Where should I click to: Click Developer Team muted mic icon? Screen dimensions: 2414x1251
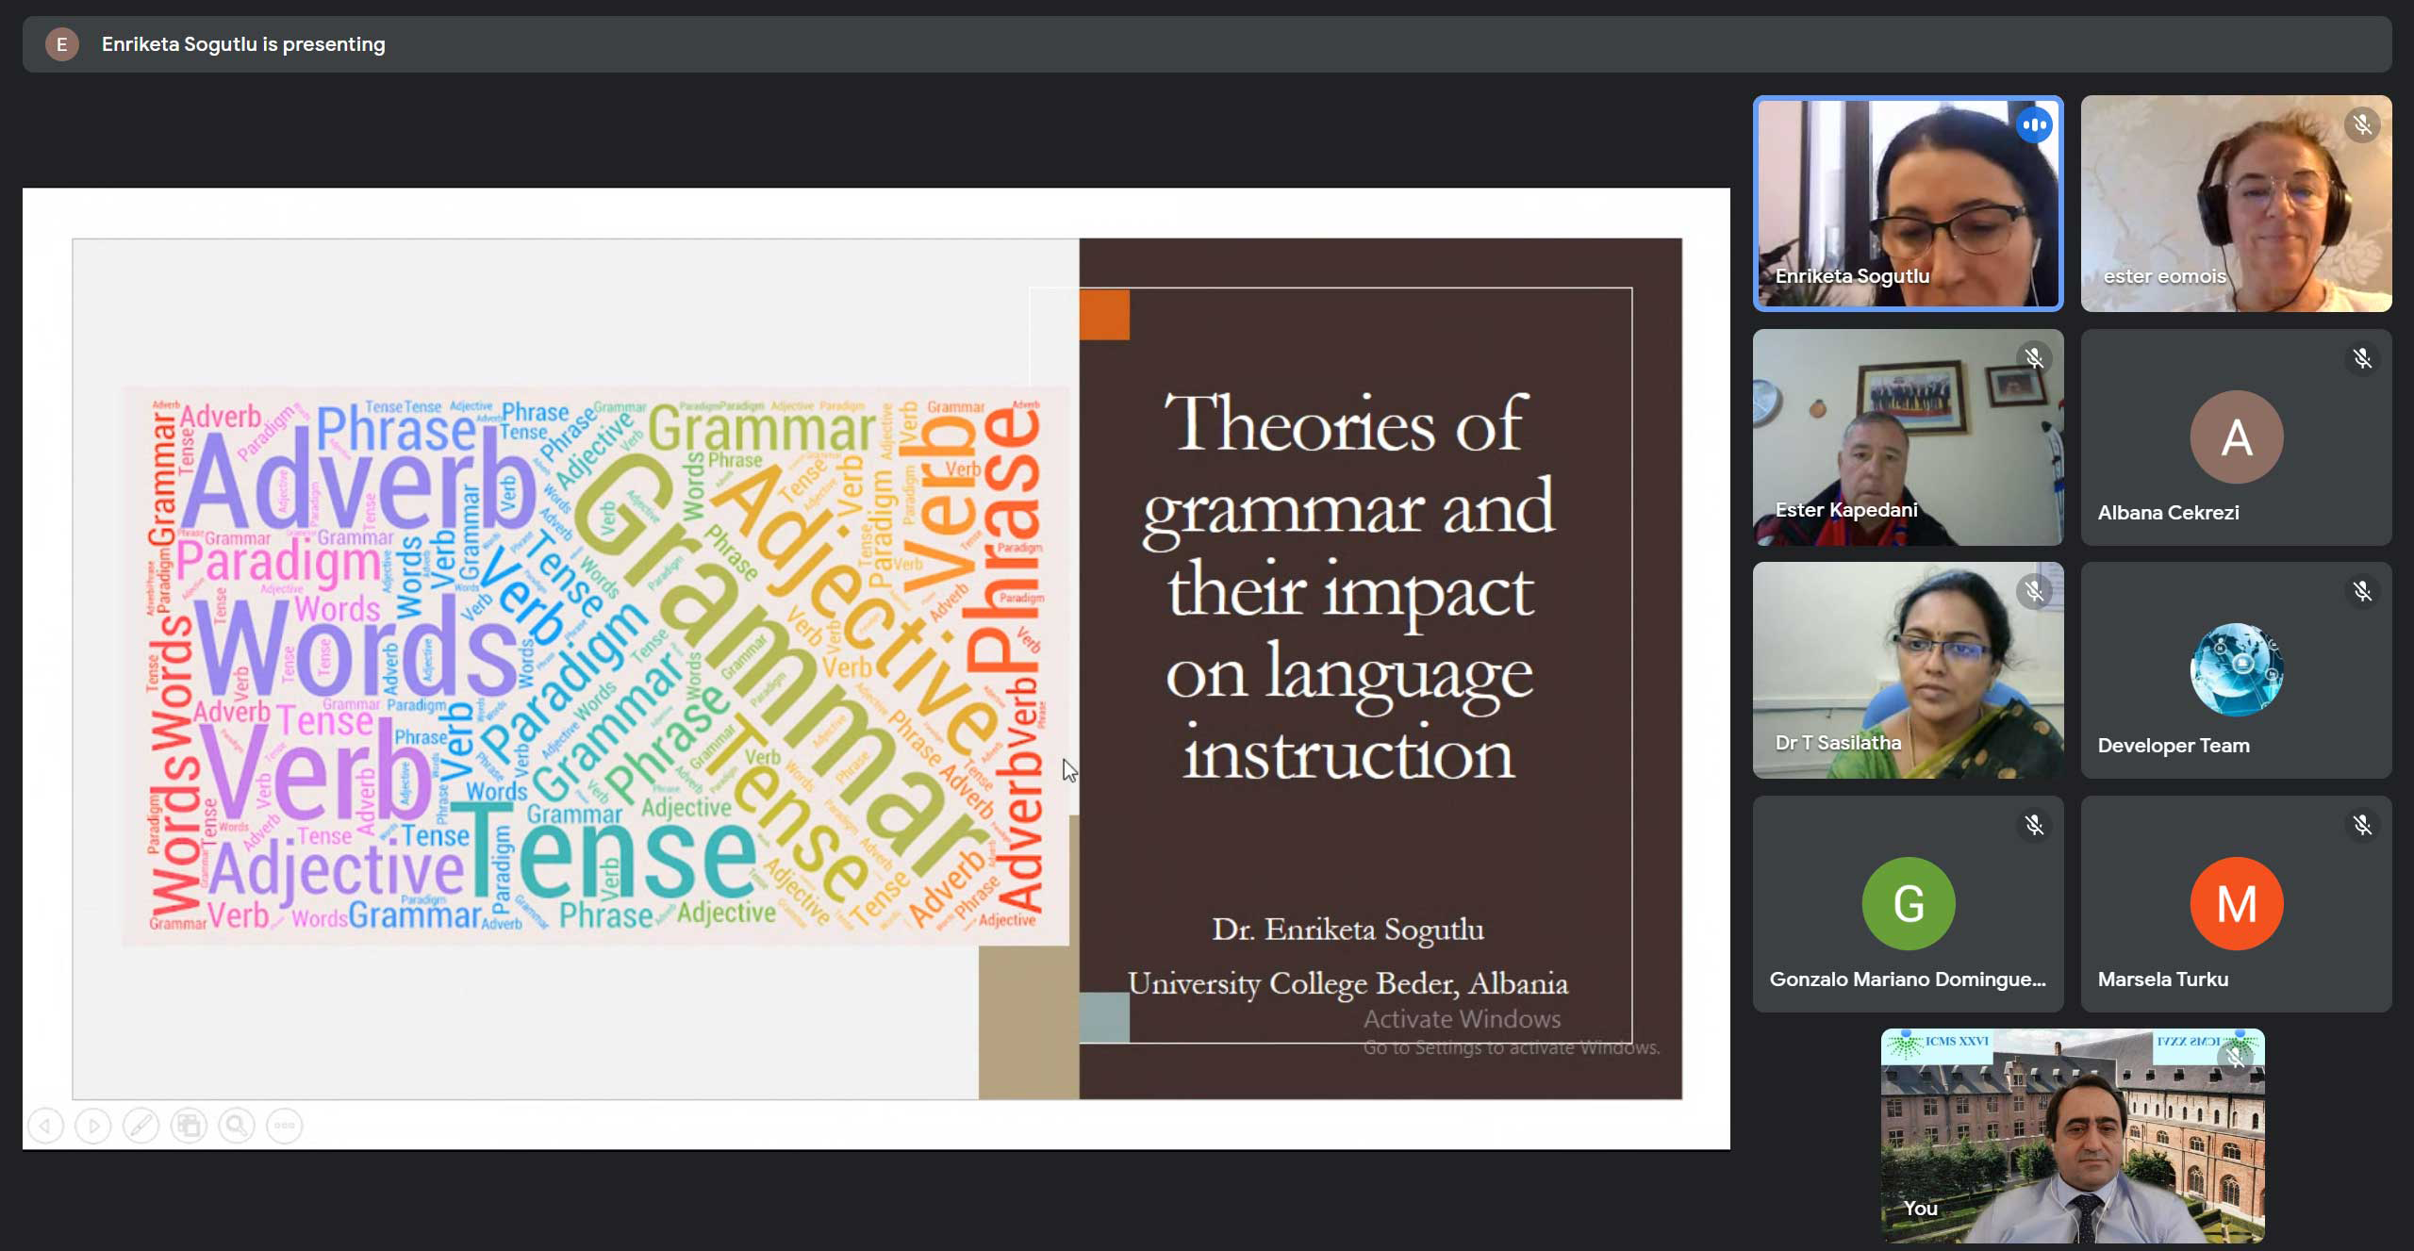(x=2361, y=591)
